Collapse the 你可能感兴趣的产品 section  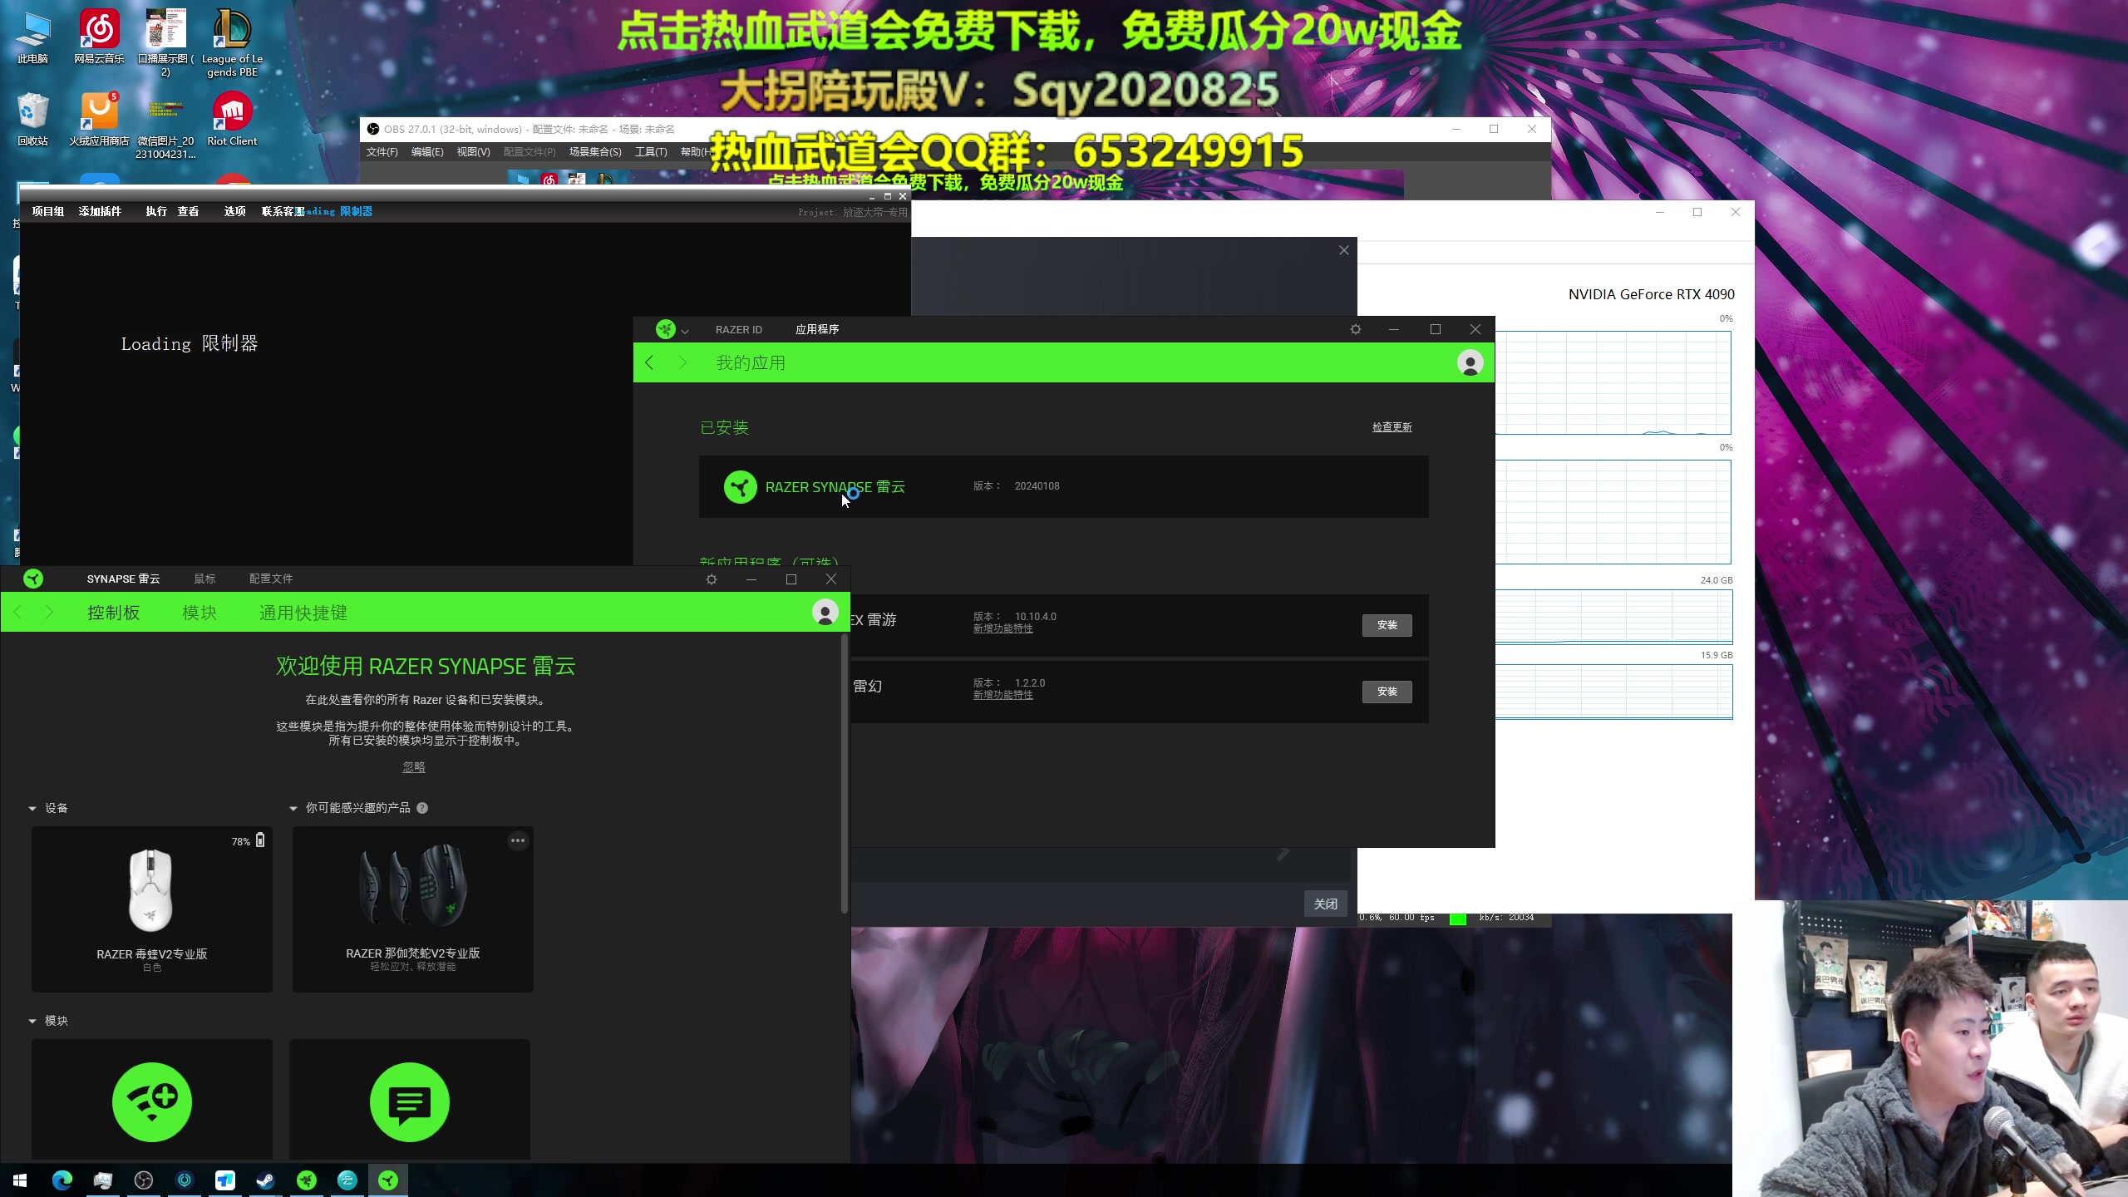click(x=293, y=808)
